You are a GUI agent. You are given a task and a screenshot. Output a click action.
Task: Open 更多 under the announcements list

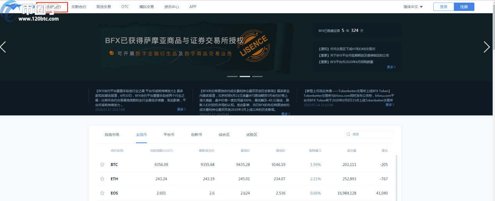[391, 67]
